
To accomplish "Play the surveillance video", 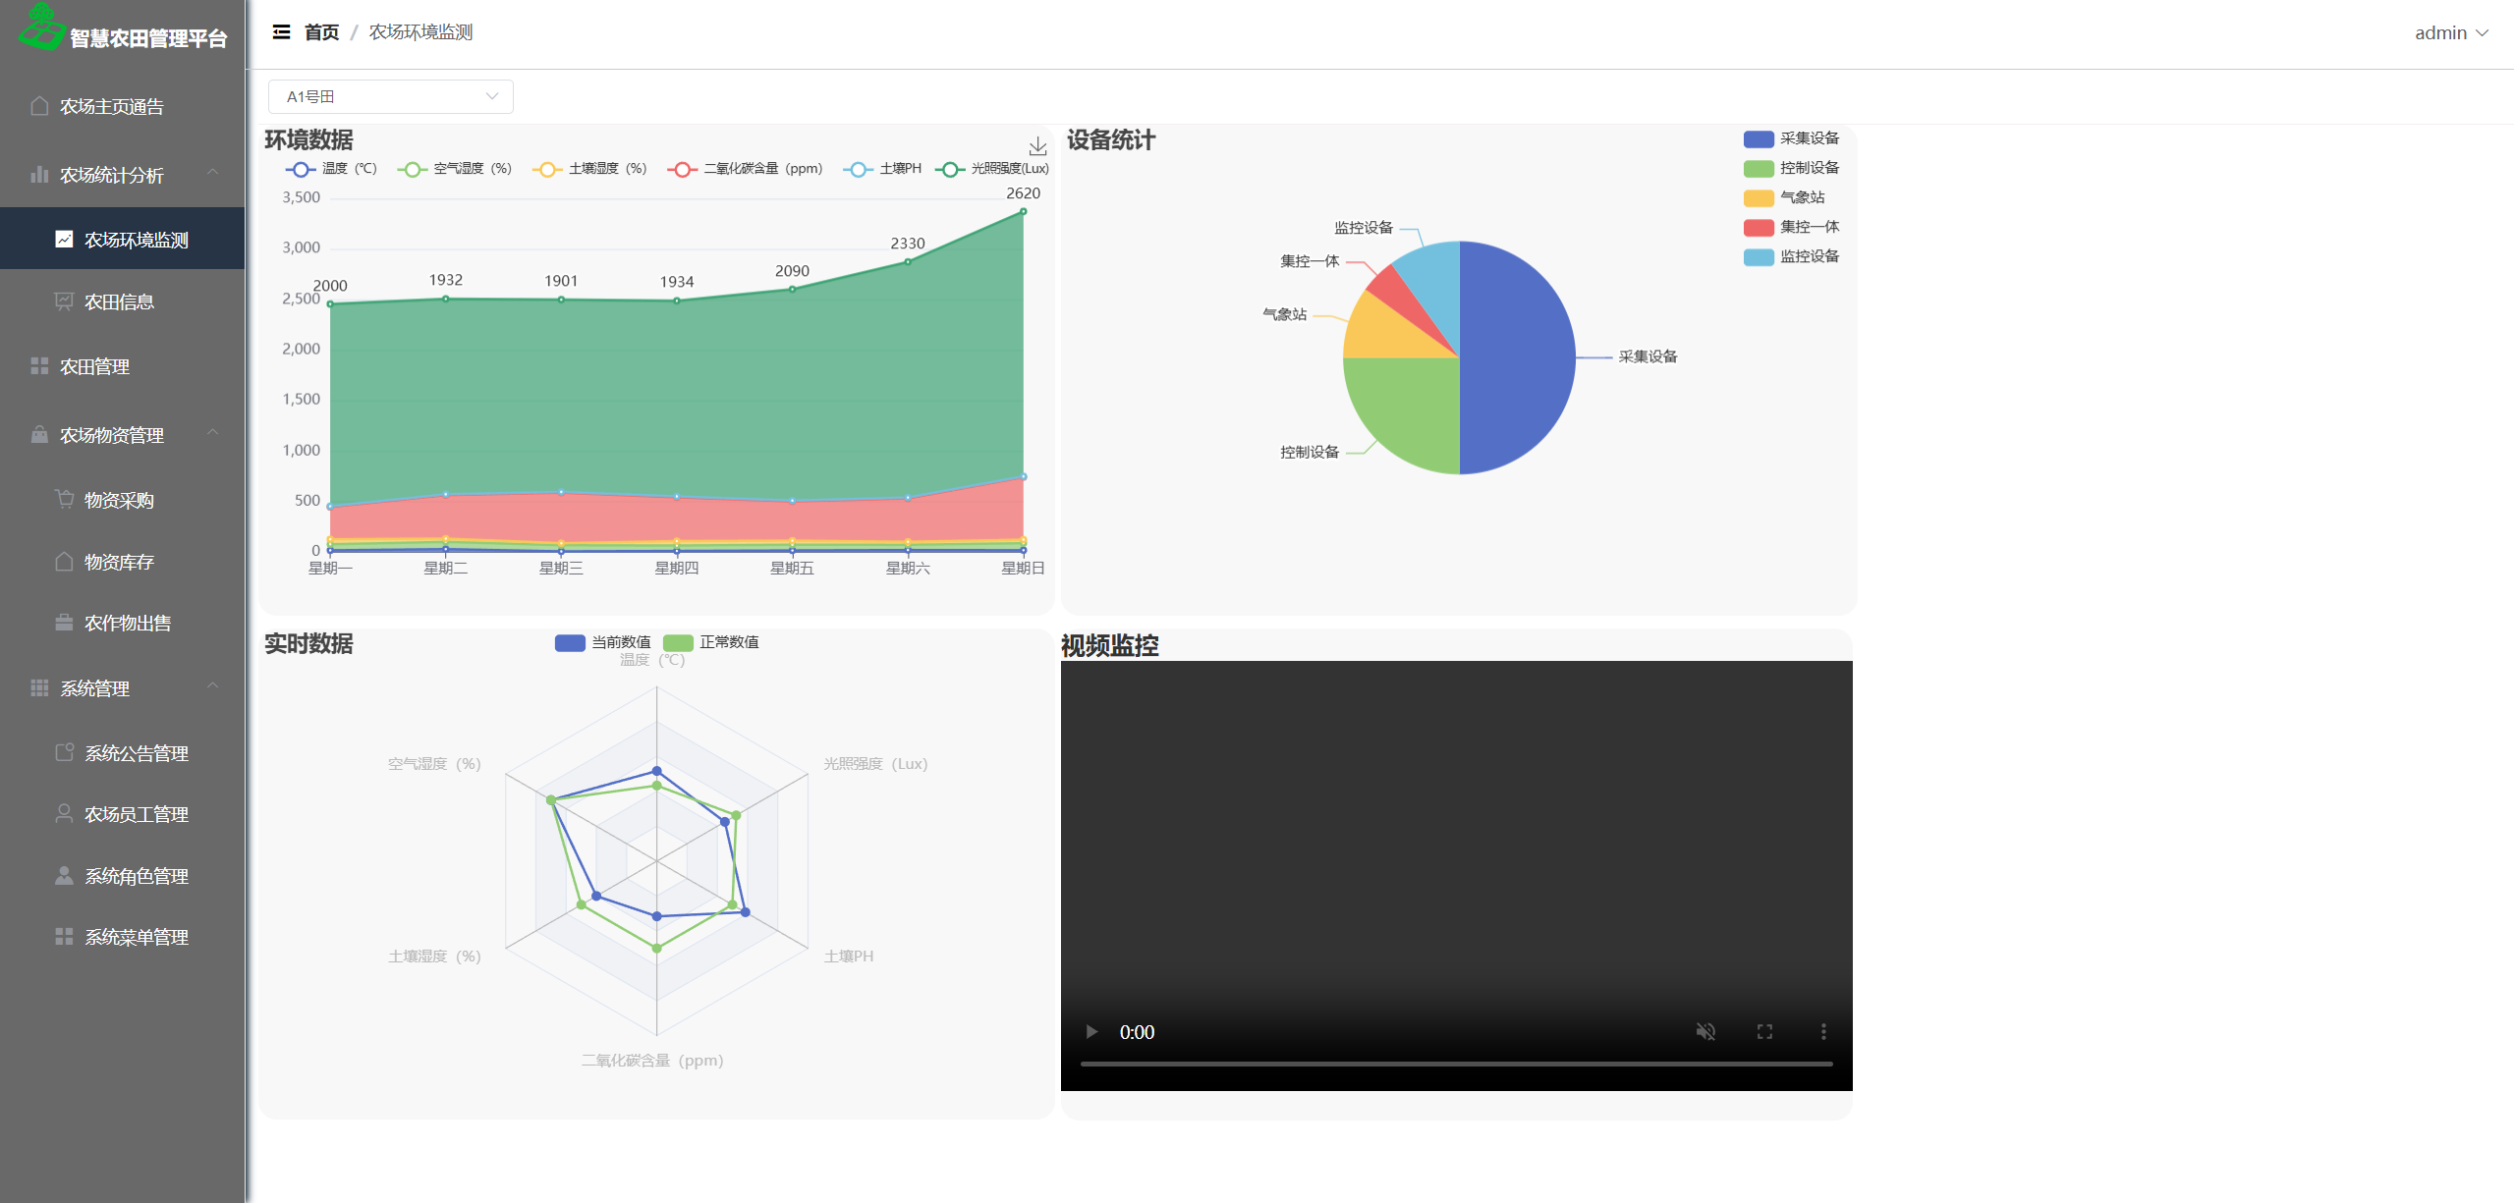I will pos(1090,1031).
